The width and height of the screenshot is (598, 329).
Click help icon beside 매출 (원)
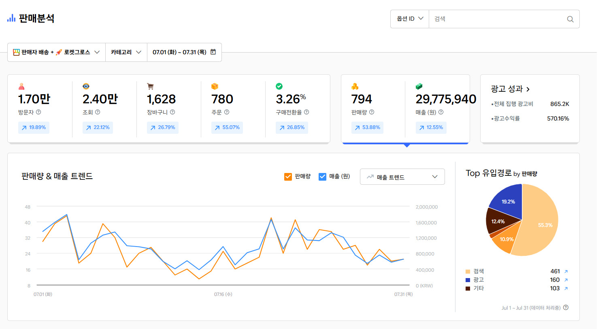(x=441, y=112)
